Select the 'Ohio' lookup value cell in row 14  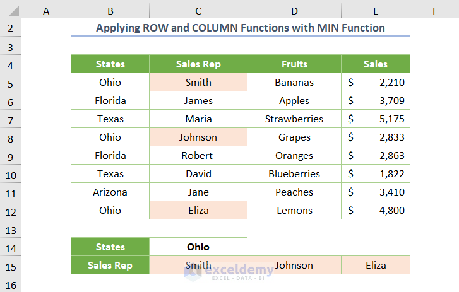pos(198,247)
